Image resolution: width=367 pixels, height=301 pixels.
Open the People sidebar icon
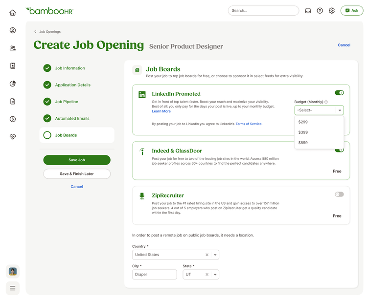[x=13, y=48]
